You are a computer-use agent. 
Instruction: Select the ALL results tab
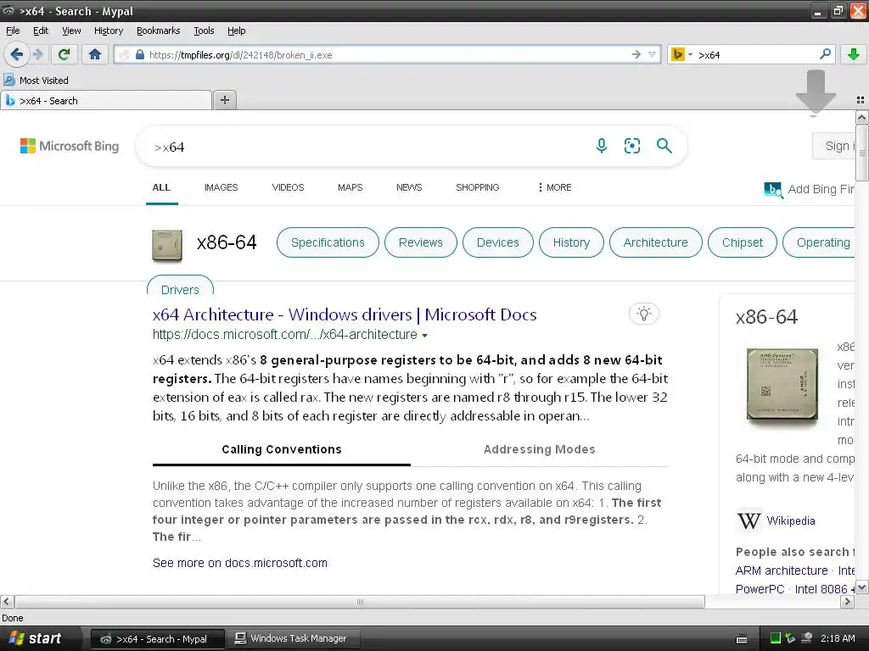pos(161,187)
